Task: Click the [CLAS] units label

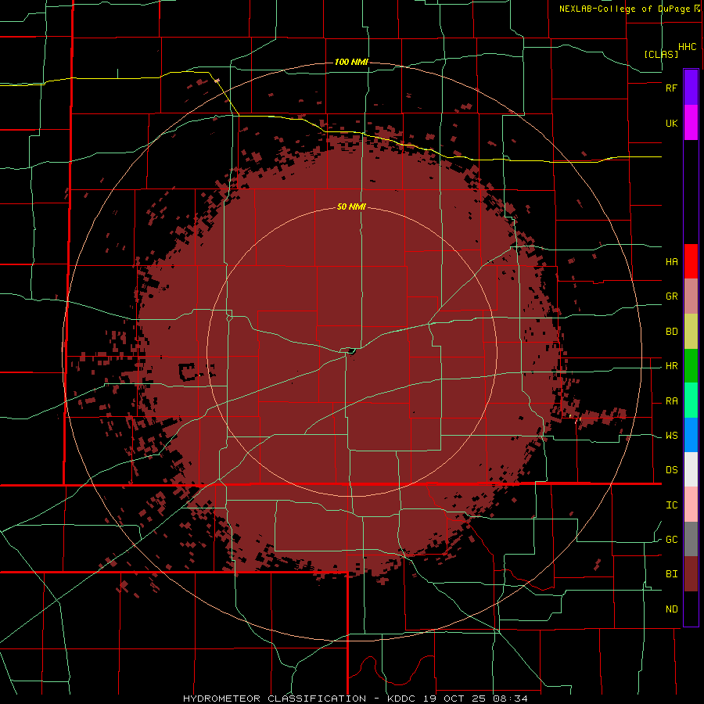Action: pyautogui.click(x=661, y=54)
